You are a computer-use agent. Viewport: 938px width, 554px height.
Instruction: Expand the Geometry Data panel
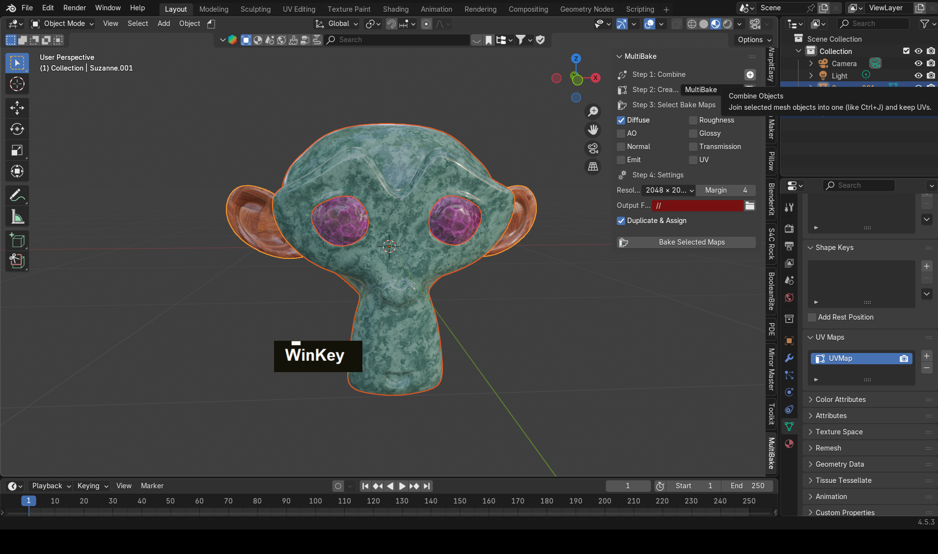[x=810, y=464]
